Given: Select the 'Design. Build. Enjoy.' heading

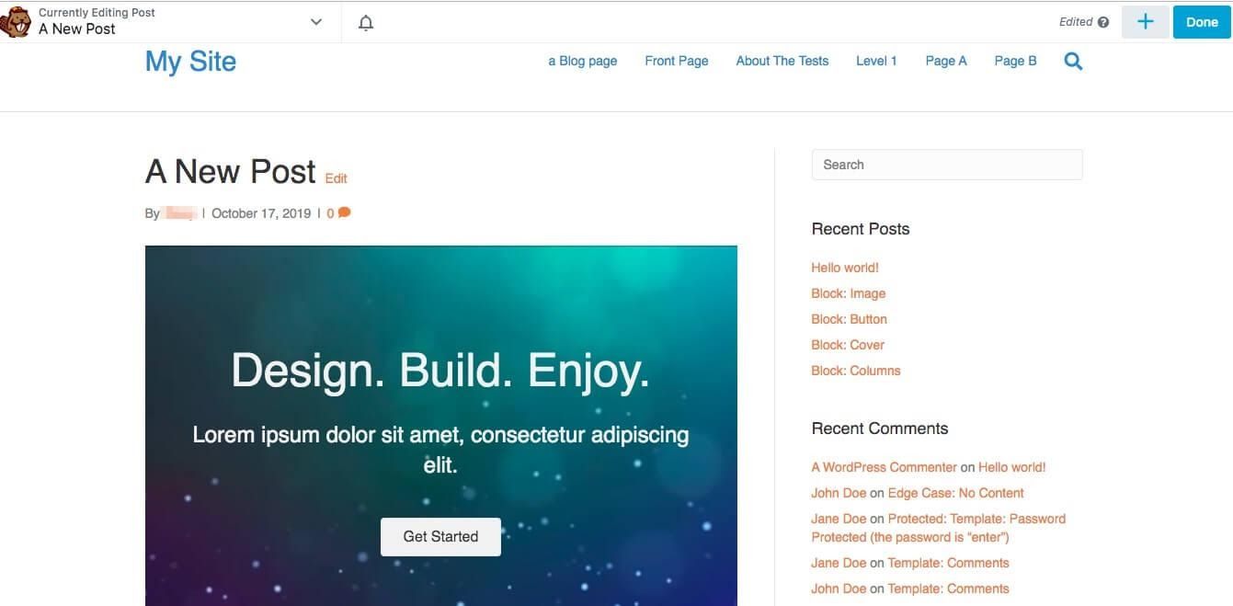Looking at the screenshot, I should (440, 371).
